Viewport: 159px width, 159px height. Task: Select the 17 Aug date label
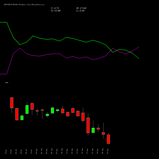(87, 151)
